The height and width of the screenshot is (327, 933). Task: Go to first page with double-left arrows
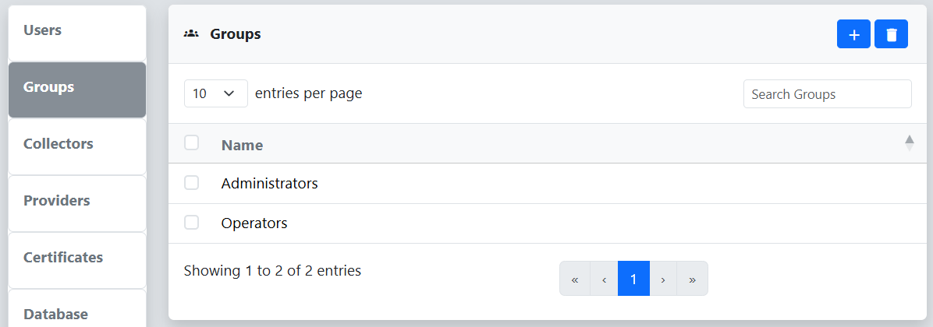(575, 278)
